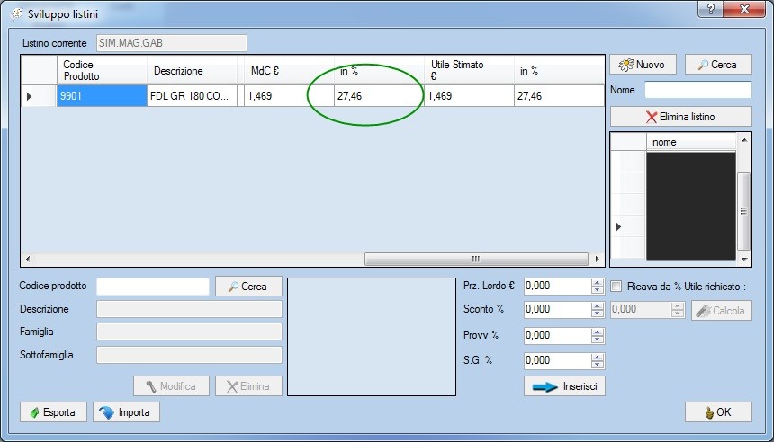Increase Provv % with spinner up arrow
The image size is (774, 442).
597,331
